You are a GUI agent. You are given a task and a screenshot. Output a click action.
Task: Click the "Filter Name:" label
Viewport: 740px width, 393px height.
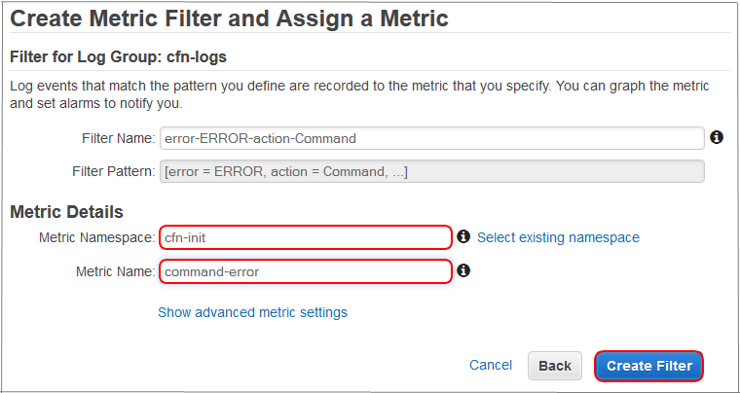tap(115, 138)
